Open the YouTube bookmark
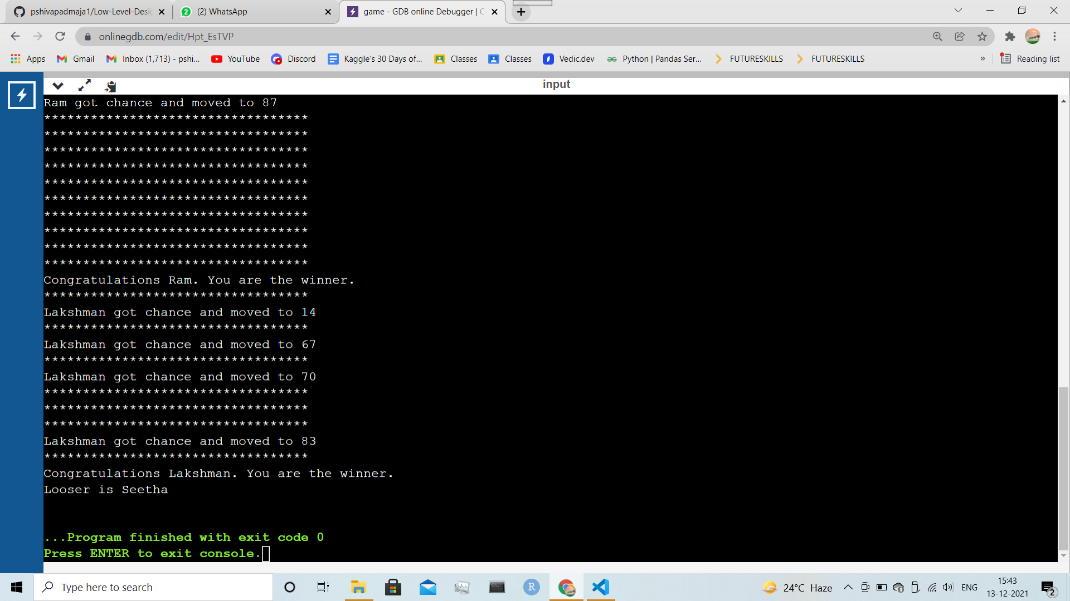1070x601 pixels. pos(236,59)
